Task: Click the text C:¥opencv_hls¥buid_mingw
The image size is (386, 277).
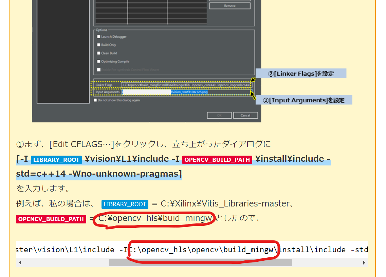Action: pyautogui.click(x=155, y=218)
